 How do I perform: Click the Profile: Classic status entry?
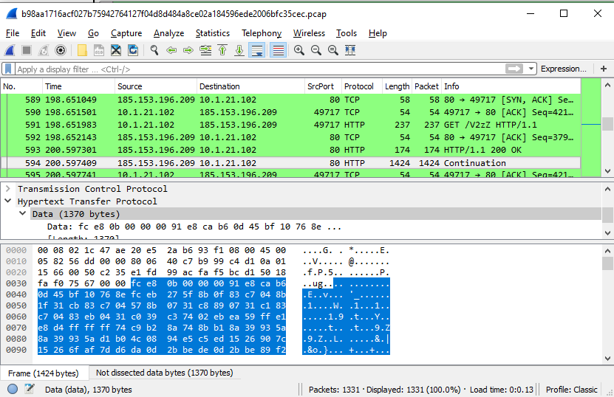571,390
